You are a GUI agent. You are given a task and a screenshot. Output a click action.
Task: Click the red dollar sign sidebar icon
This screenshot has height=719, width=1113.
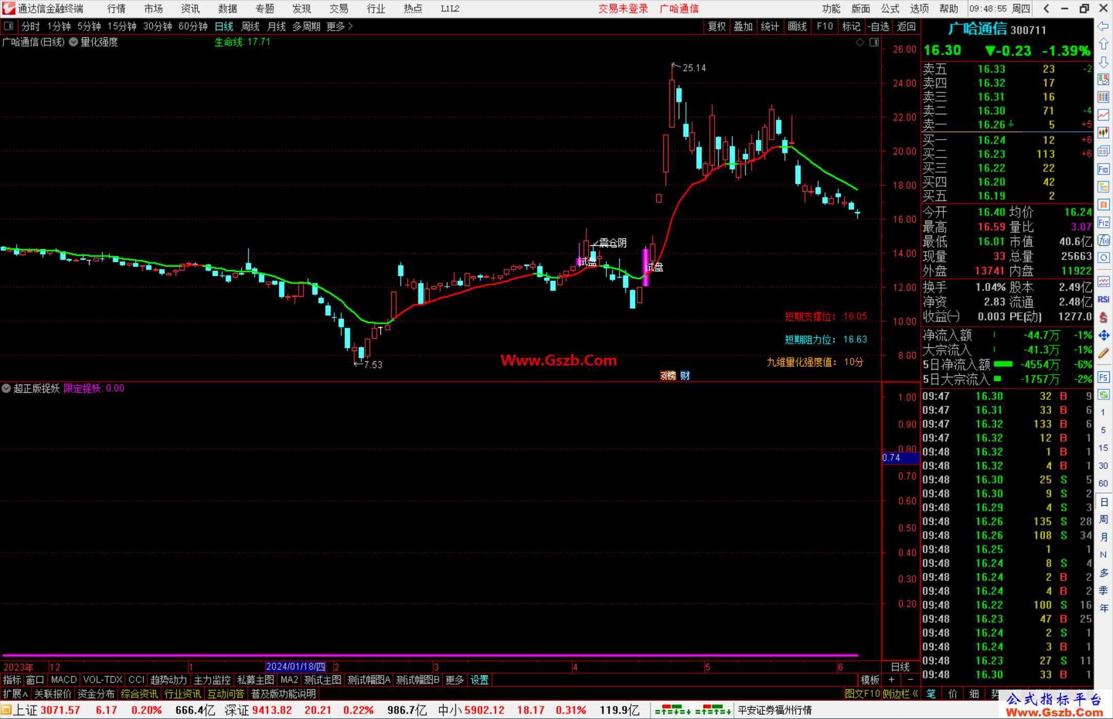point(1103,317)
